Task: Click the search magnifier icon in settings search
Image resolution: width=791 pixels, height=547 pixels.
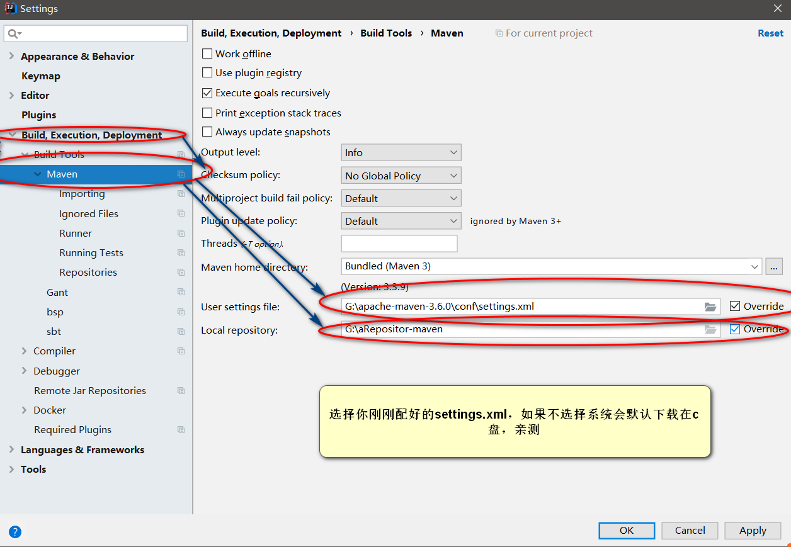Action: click(14, 33)
